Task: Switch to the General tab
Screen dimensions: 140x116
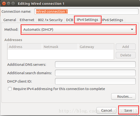Action: click(x=10, y=20)
